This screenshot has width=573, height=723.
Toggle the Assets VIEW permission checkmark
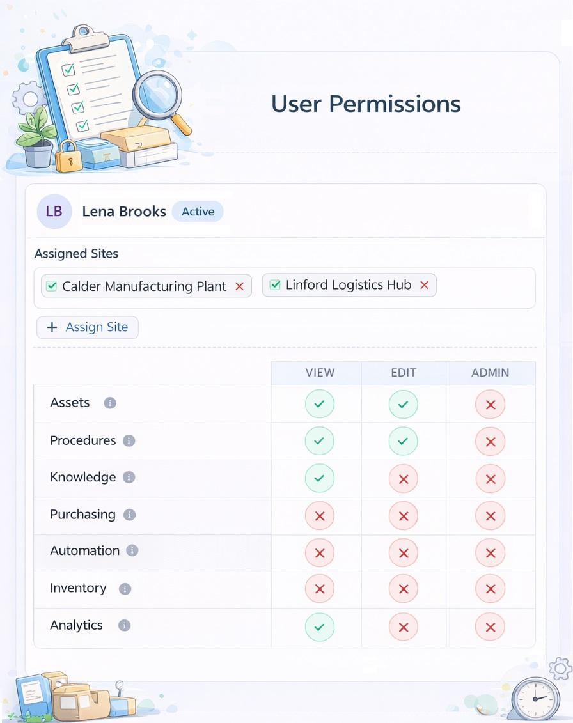click(x=319, y=404)
